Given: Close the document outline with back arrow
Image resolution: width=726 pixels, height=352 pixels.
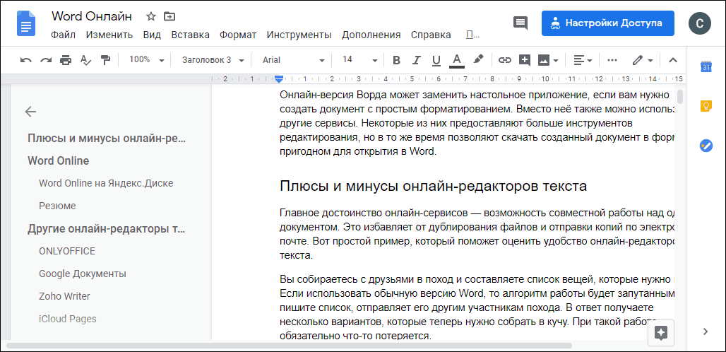Looking at the screenshot, I should [30, 112].
